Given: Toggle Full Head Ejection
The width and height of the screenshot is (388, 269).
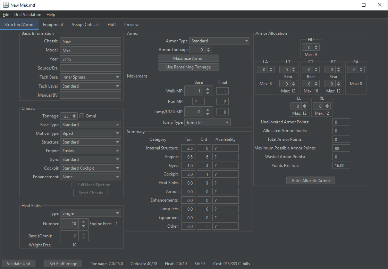Looking at the screenshot, I should point(74,185).
